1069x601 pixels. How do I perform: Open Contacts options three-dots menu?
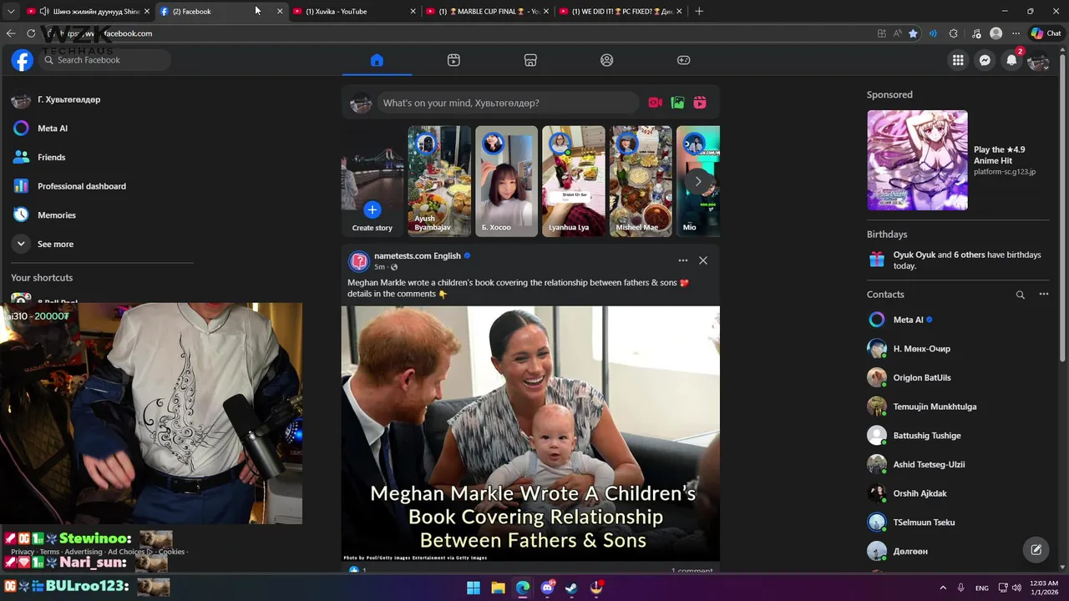1043,294
